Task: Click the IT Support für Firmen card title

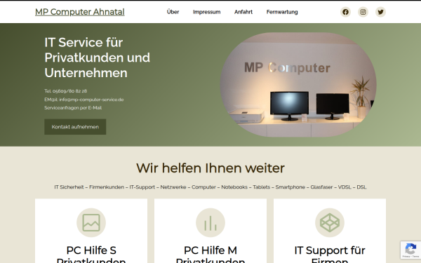Action: (330, 255)
